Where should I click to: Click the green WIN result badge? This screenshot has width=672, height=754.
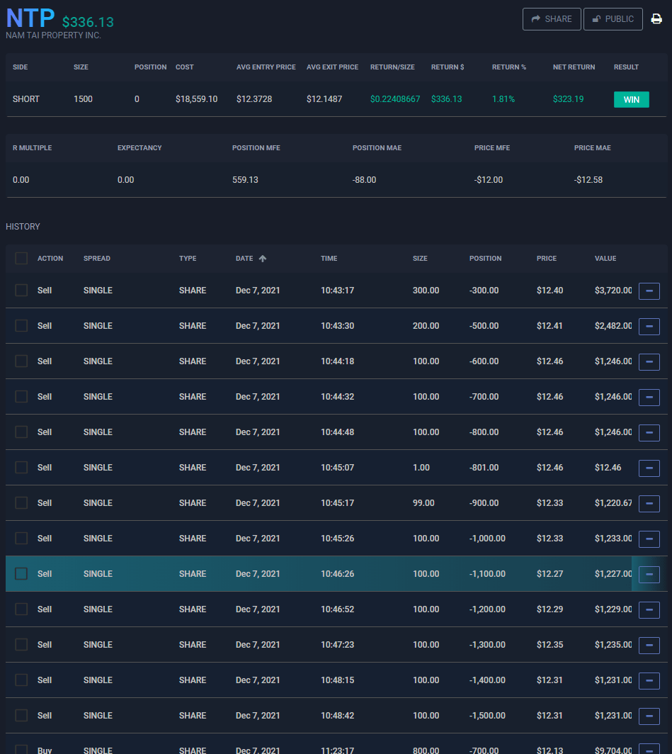pos(631,99)
